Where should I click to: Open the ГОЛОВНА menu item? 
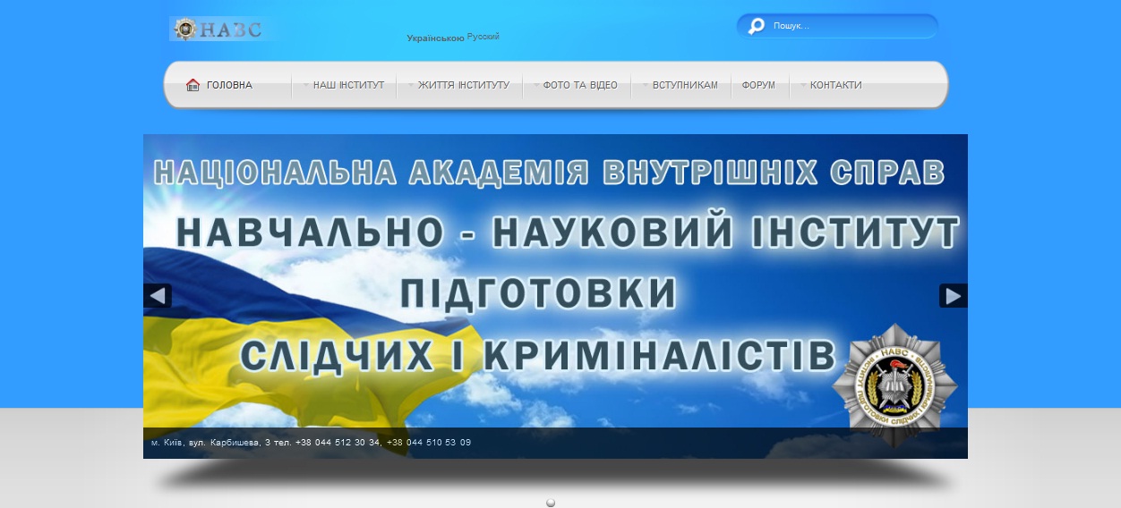[x=229, y=85]
